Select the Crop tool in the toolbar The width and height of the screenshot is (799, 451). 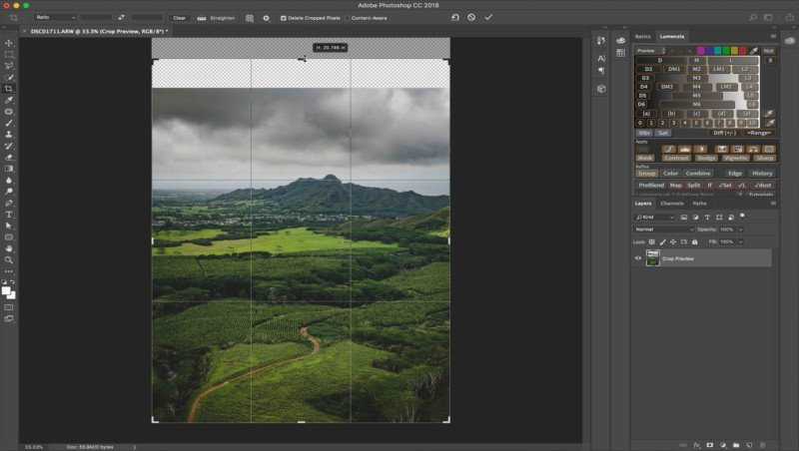tap(9, 89)
